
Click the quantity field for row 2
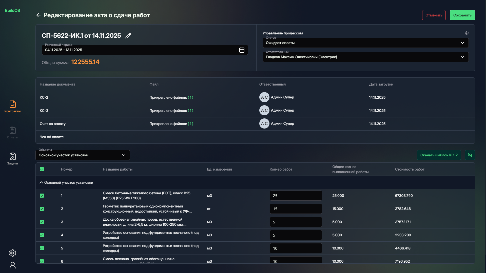tap(296, 209)
